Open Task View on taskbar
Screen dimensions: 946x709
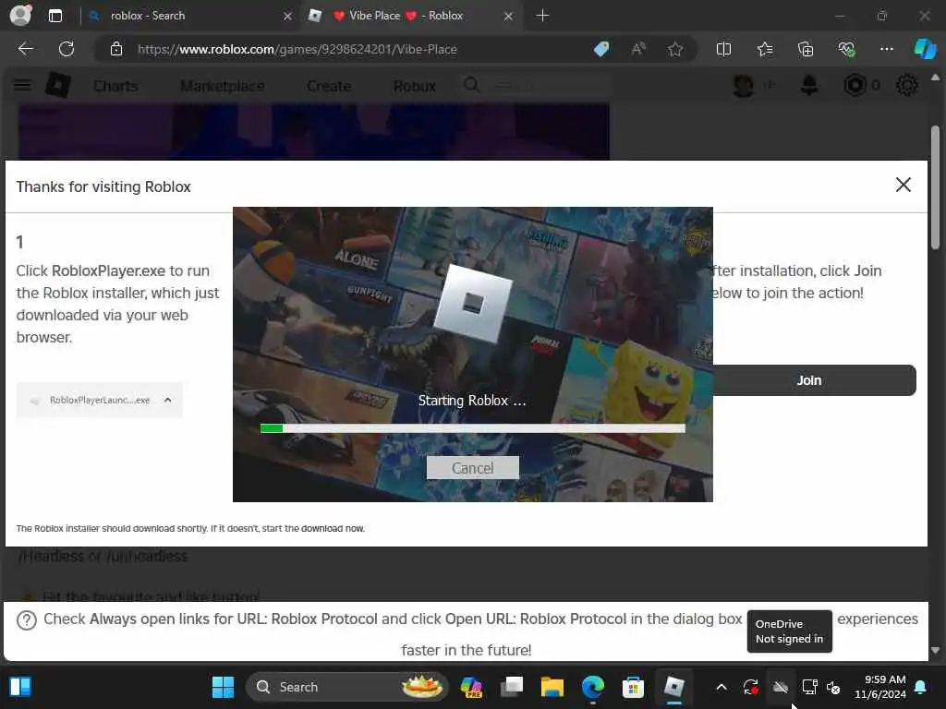tap(512, 687)
